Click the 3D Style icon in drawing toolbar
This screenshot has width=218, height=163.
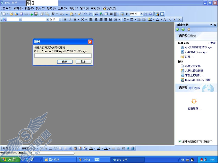point(133,148)
